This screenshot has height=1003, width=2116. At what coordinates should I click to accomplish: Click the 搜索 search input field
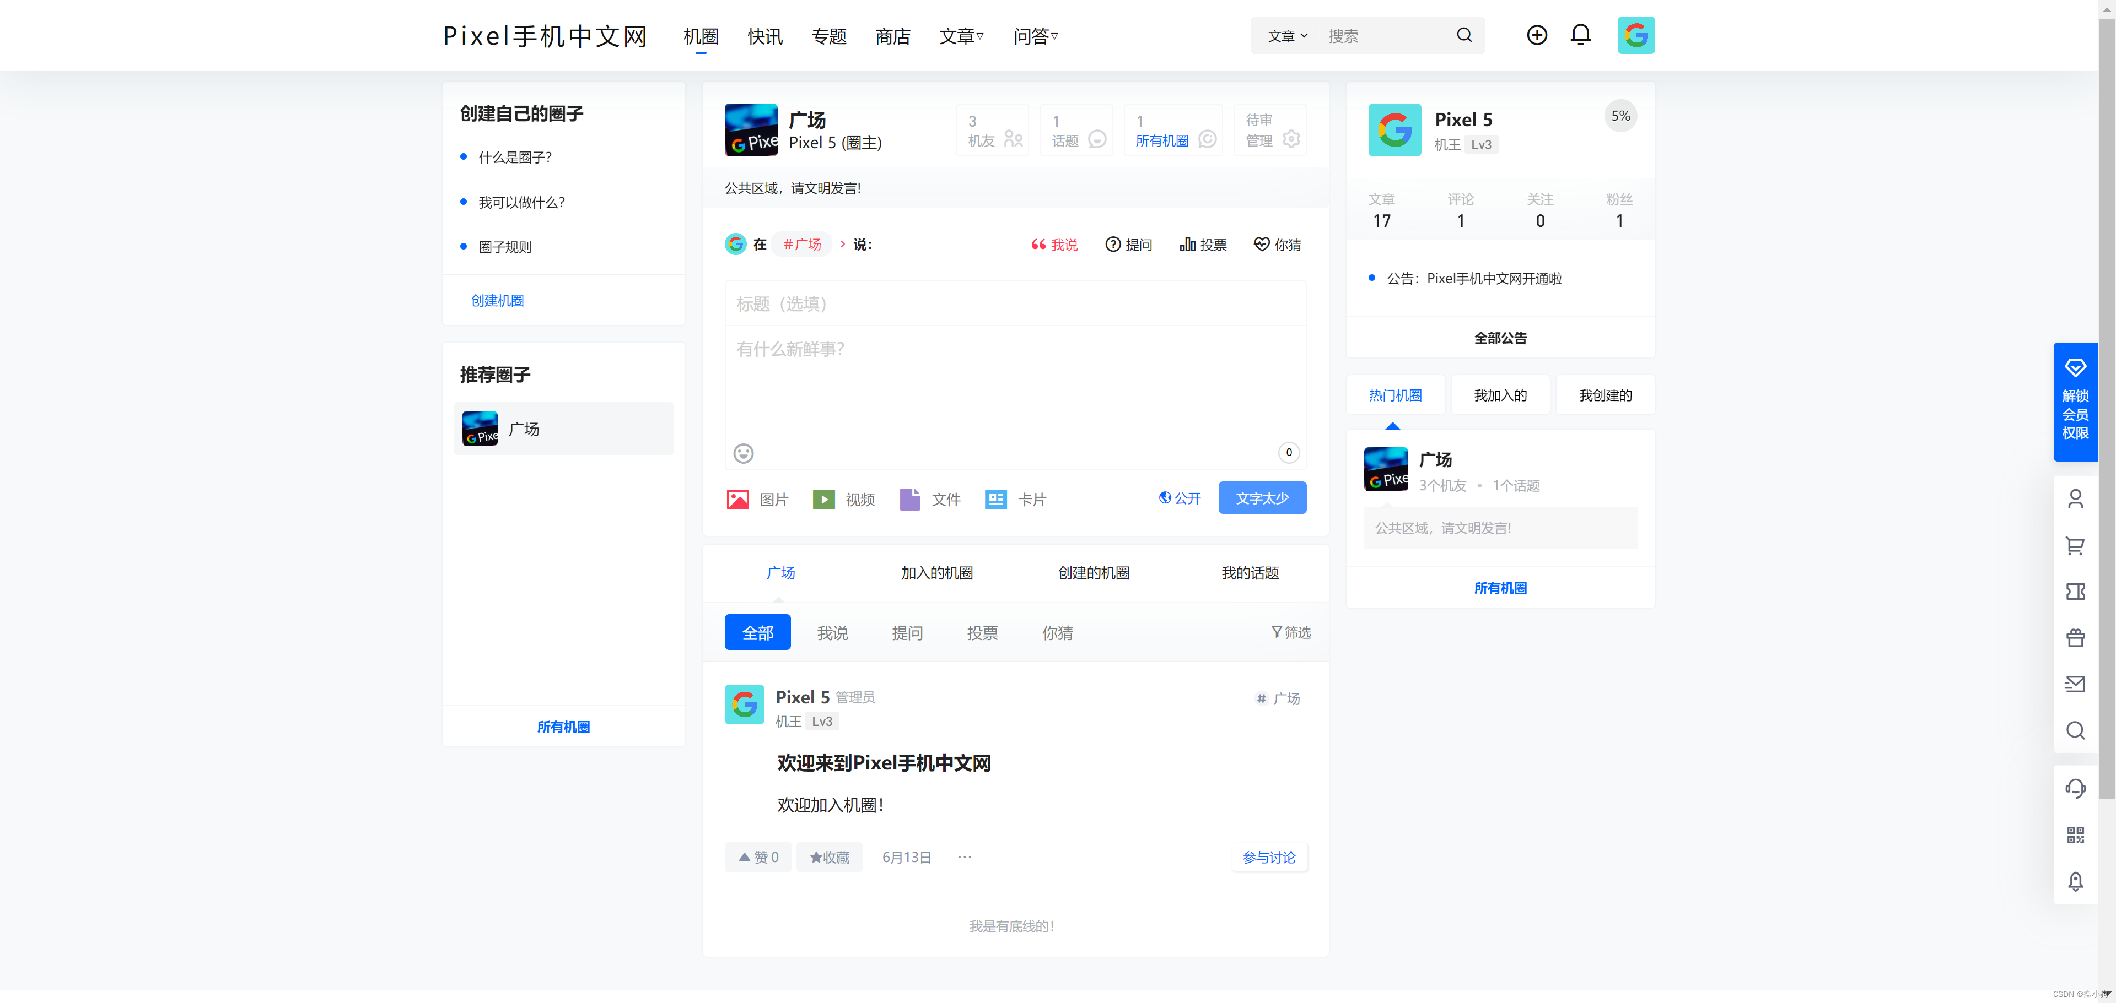pyautogui.click(x=1384, y=36)
